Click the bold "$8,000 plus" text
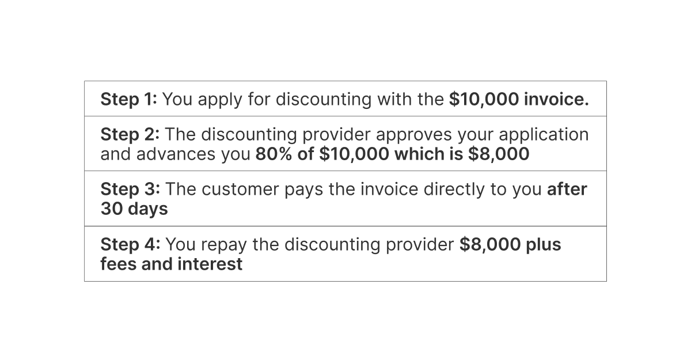The image size is (691, 363). (510, 244)
